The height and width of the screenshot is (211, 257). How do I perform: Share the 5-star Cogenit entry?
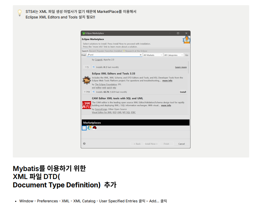click(94, 67)
